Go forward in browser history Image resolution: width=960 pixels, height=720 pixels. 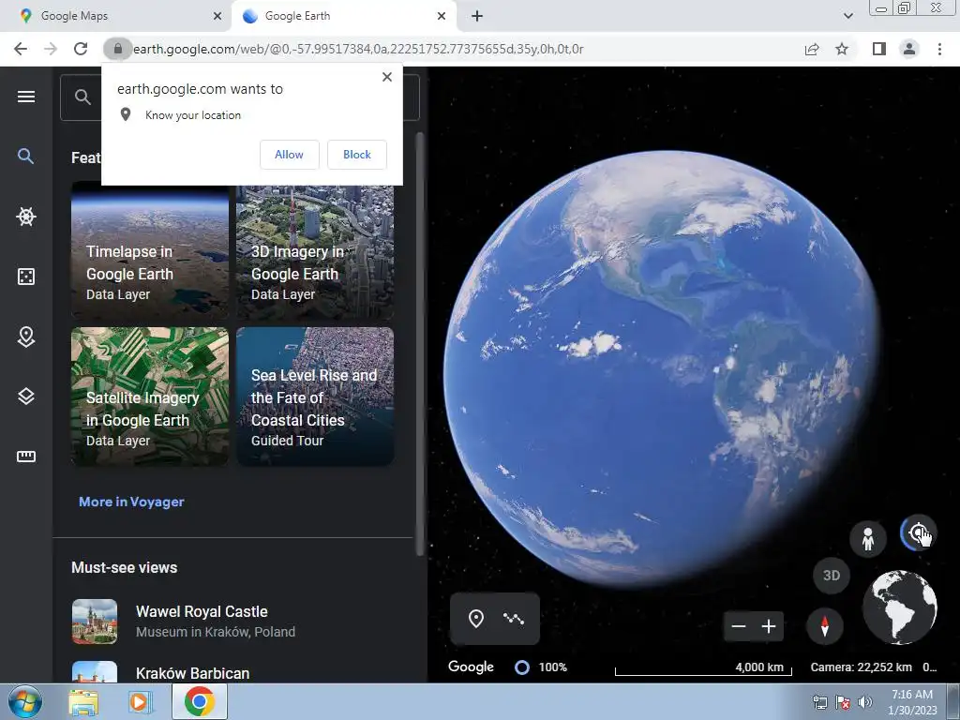51,49
